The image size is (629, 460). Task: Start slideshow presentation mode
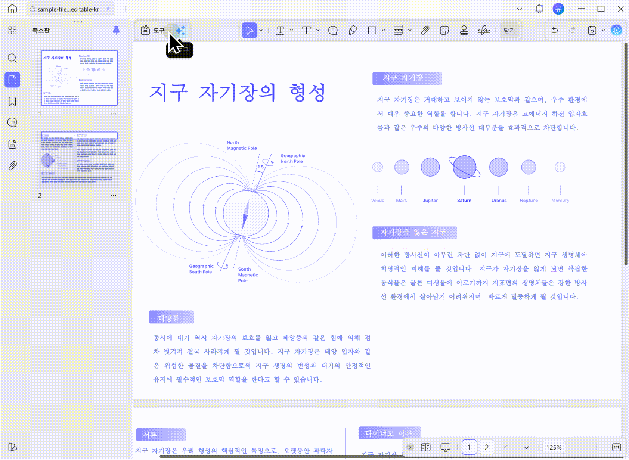pyautogui.click(x=446, y=447)
